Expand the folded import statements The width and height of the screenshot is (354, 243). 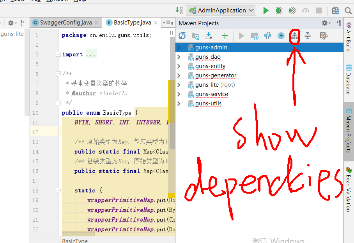58,54
